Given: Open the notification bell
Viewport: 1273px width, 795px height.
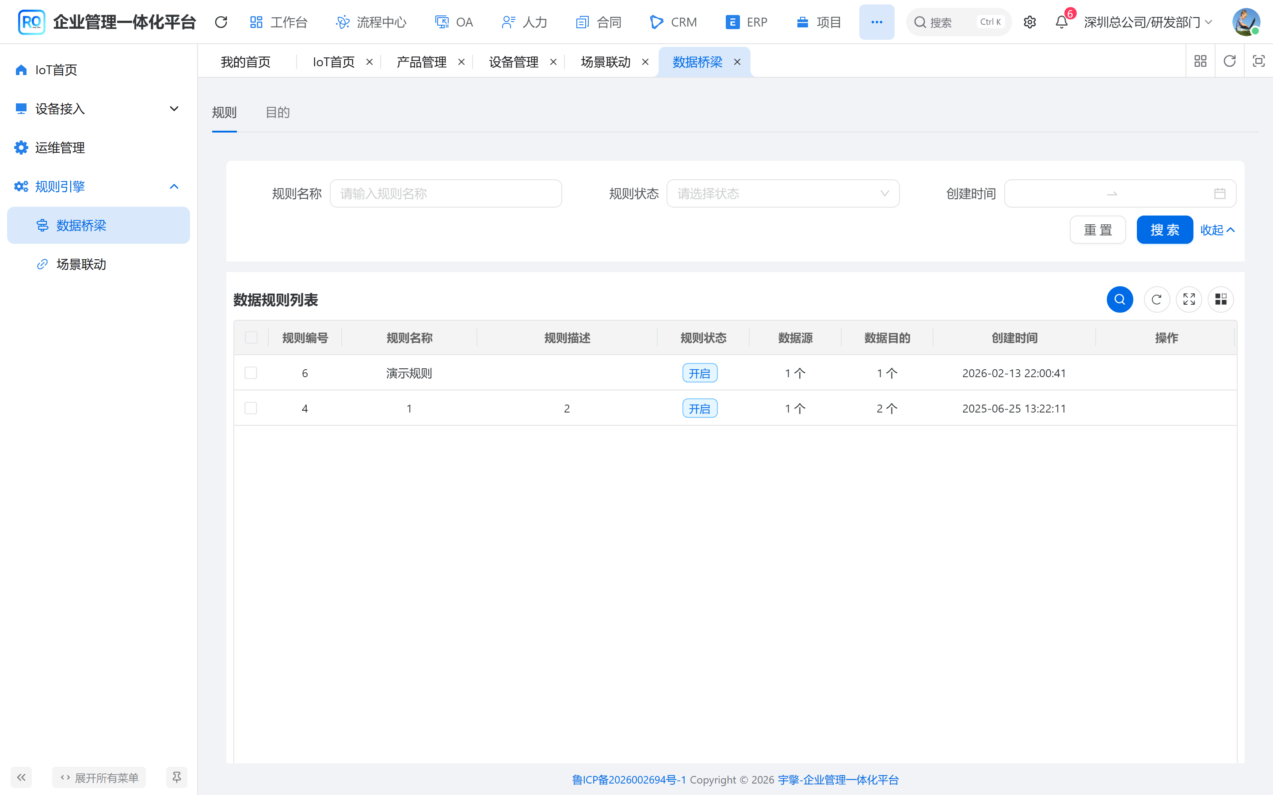Looking at the screenshot, I should [1062, 22].
